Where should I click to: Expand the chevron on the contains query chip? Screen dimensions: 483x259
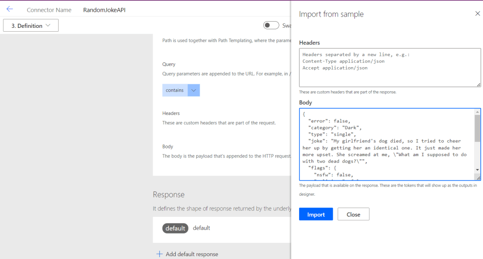(193, 90)
